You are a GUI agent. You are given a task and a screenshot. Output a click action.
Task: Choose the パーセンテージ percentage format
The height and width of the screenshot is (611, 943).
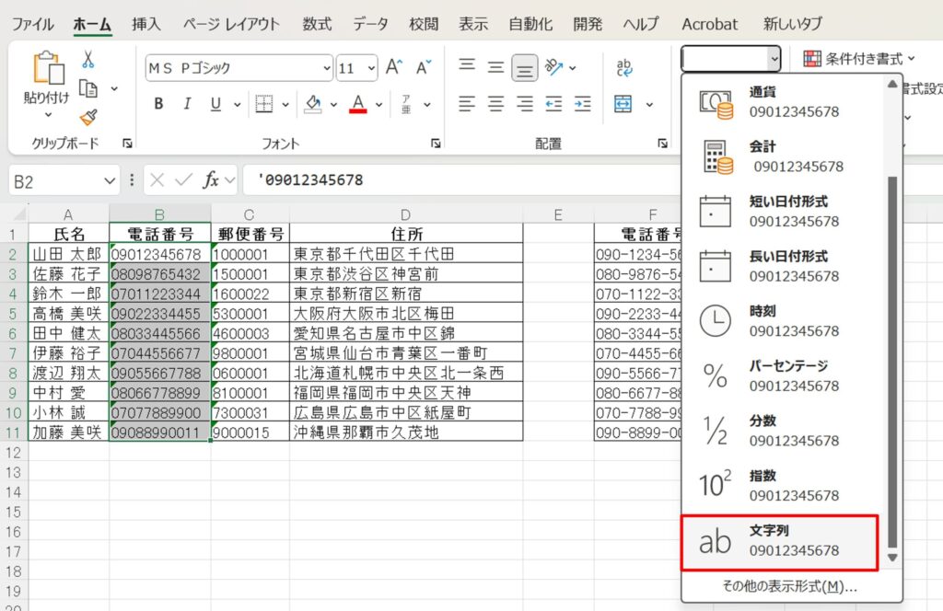(x=780, y=375)
